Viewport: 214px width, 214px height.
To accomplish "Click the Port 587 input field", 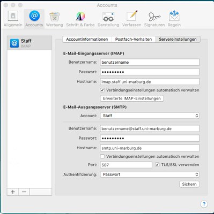I will 126,165.
